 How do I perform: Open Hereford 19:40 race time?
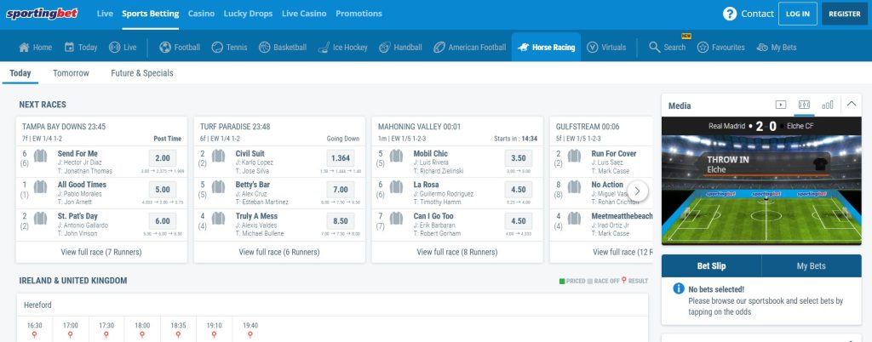250,325
